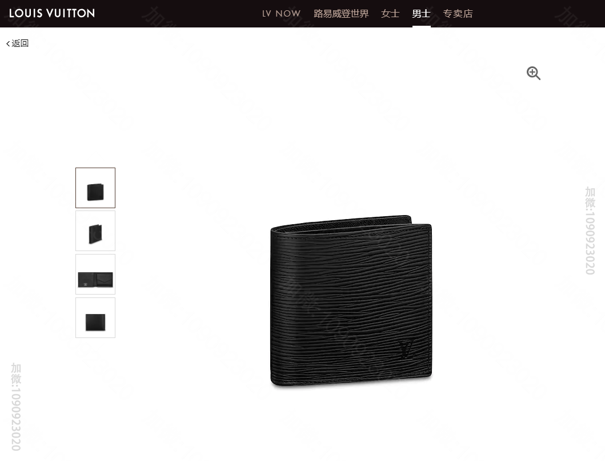Open the 专卖店 stores menu
Screen dimensions: 605x461
458,14
